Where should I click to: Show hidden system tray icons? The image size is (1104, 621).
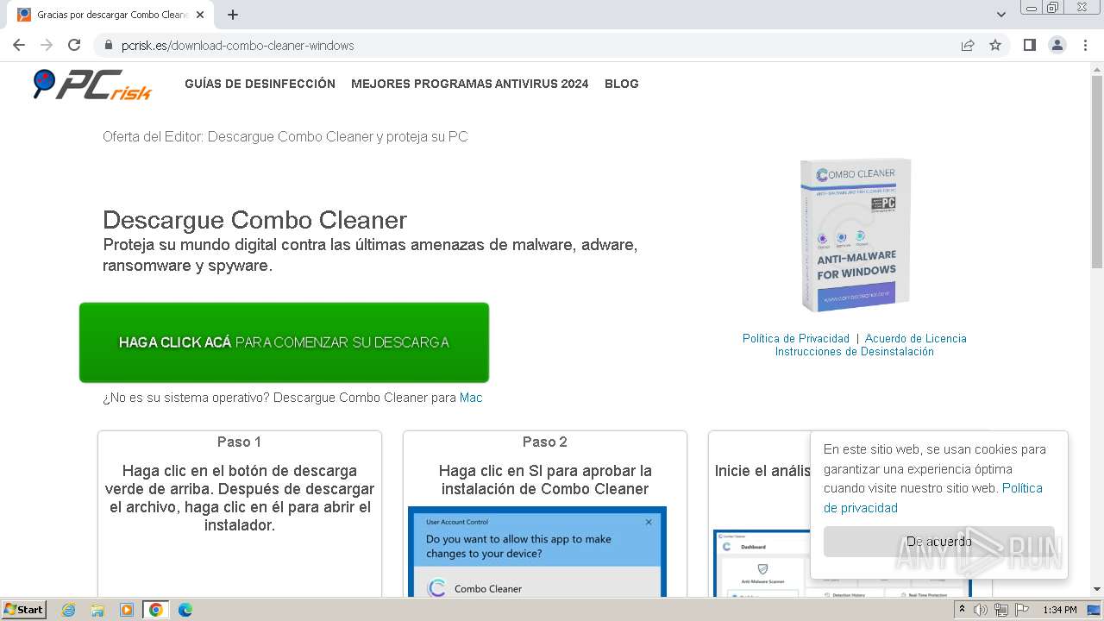click(x=962, y=610)
